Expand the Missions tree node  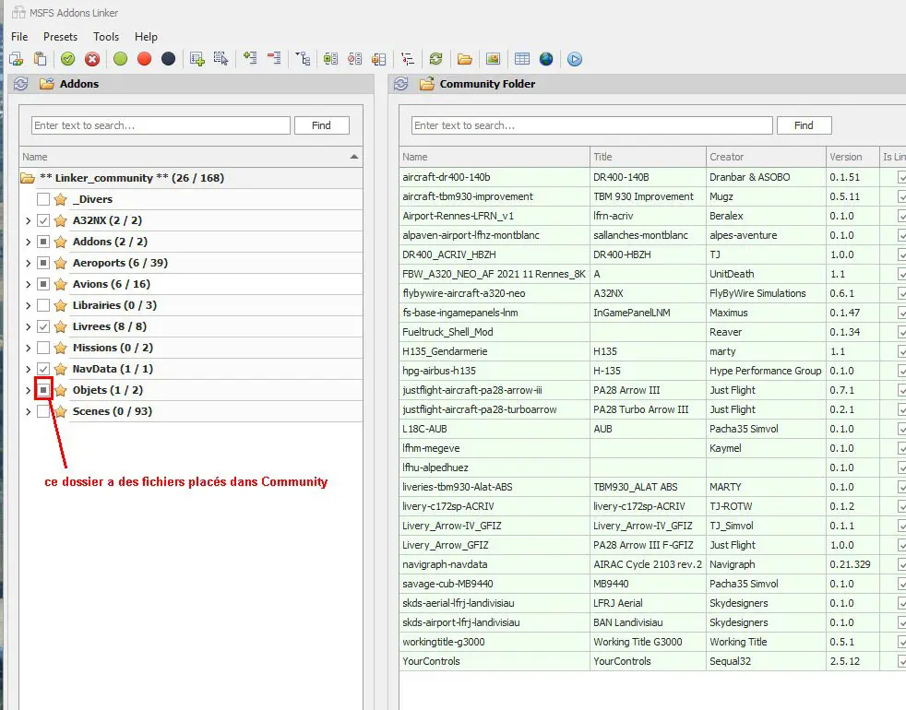28,348
